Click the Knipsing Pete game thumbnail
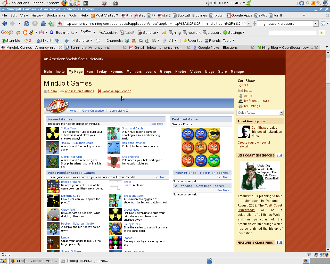 114,162
